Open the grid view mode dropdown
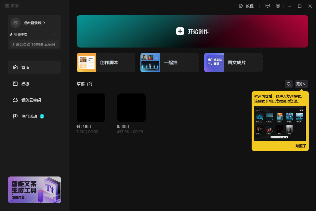Image resolution: width=316 pixels, height=211 pixels. click(x=301, y=84)
